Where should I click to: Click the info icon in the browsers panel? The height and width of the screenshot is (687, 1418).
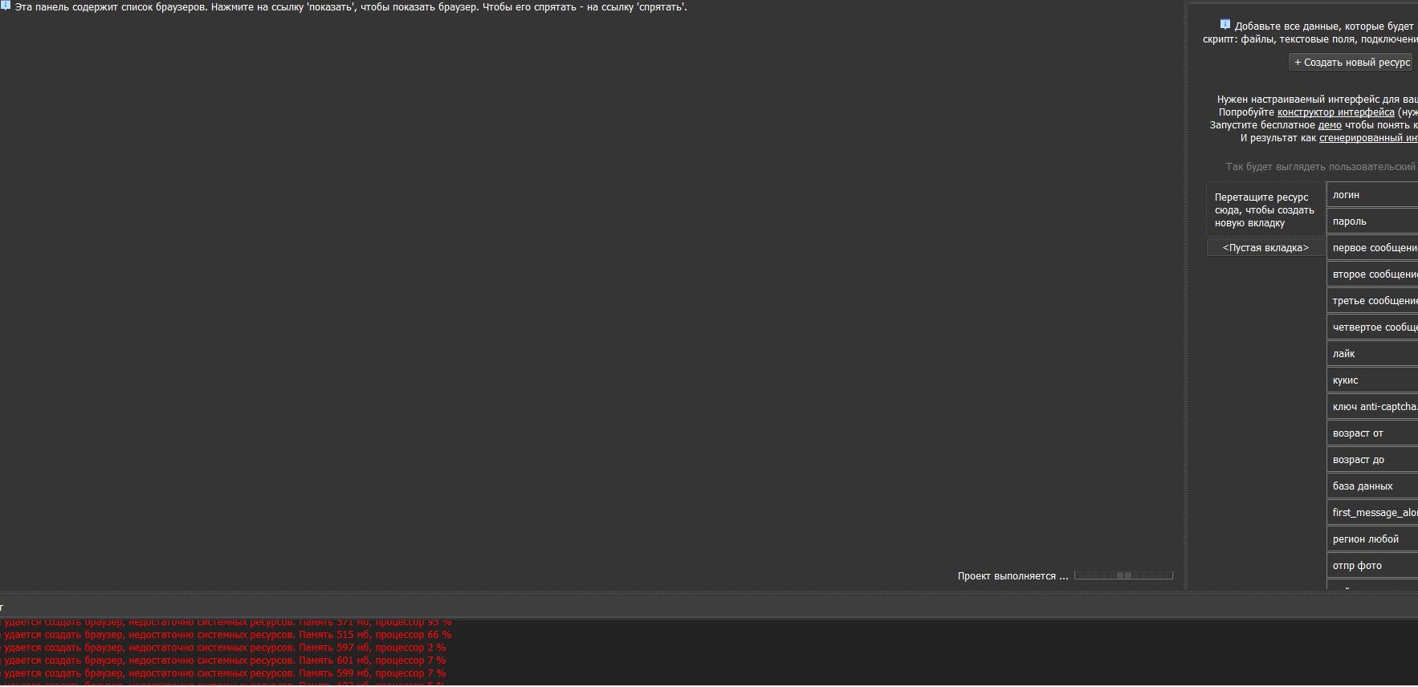point(5,6)
